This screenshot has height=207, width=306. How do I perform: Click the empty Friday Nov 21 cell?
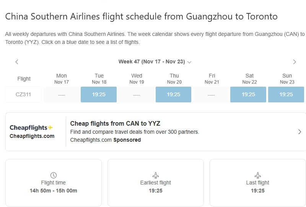pos(211,95)
